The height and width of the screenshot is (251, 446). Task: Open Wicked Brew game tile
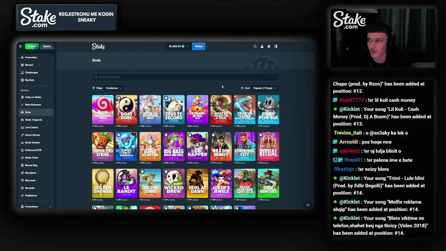[174, 183]
